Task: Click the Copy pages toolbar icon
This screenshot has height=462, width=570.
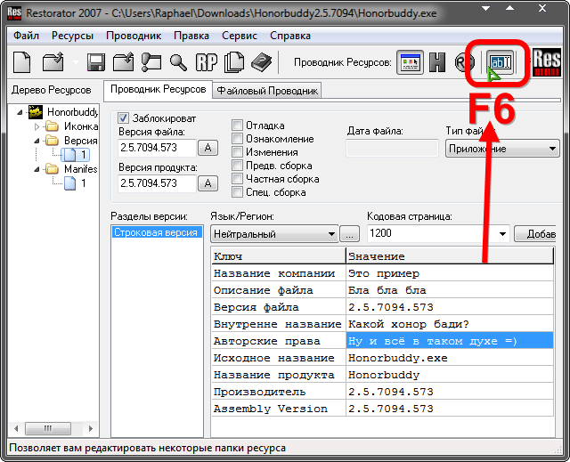Action: (x=233, y=62)
